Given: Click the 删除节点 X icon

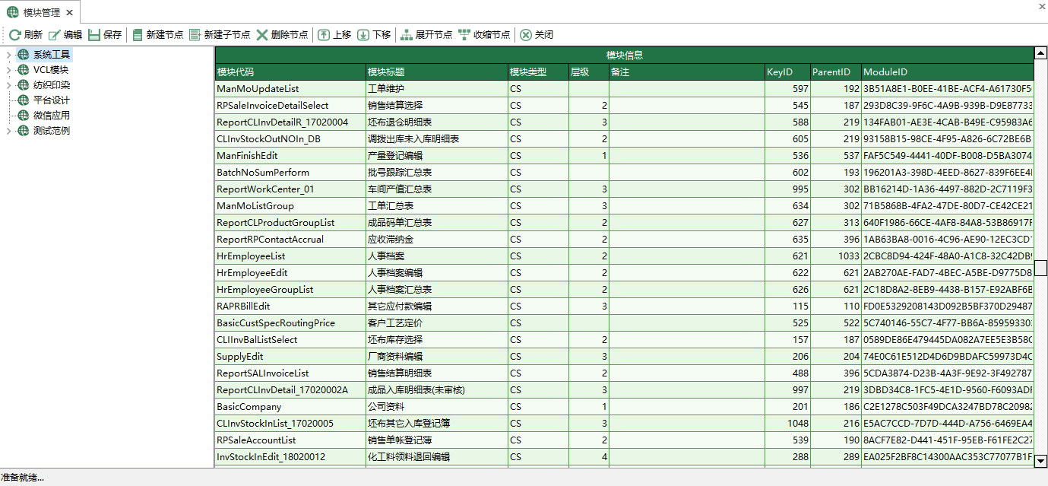Looking at the screenshot, I should pos(262,35).
